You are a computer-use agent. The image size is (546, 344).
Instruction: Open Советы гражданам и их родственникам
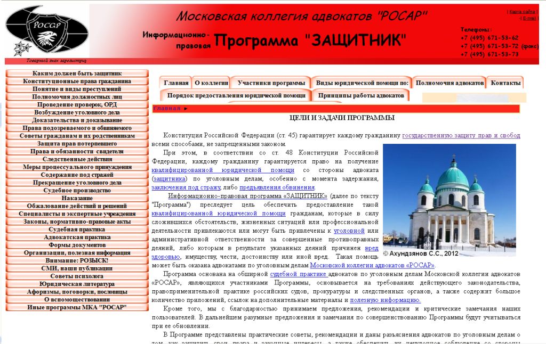77,136
